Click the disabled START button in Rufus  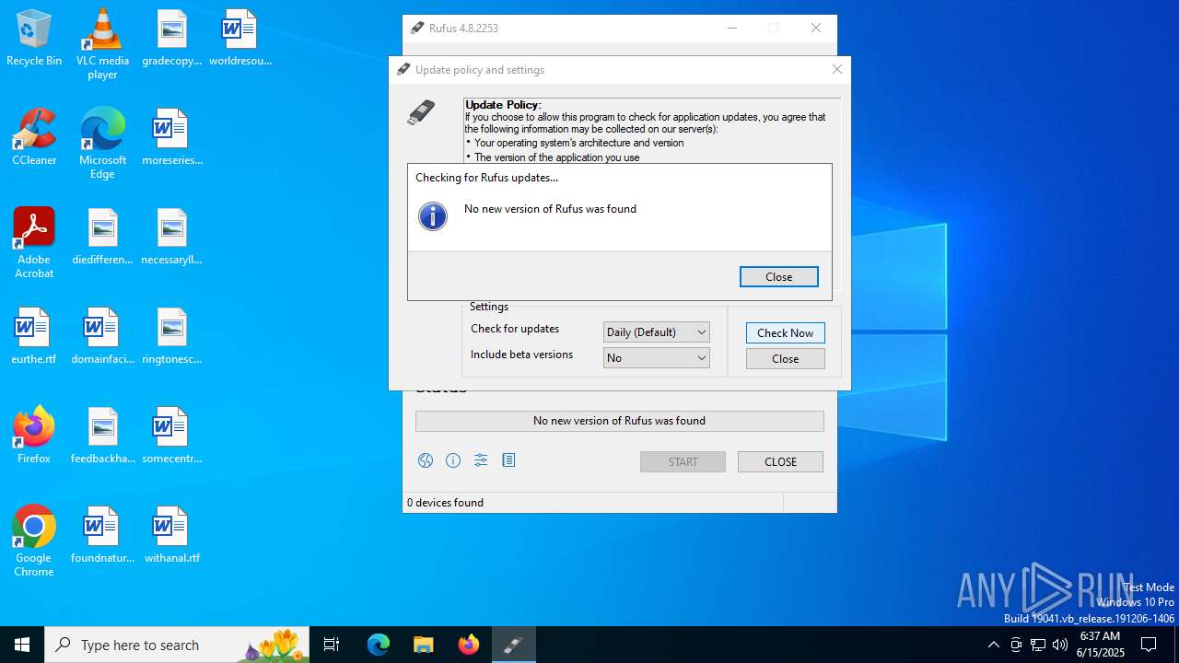683,461
